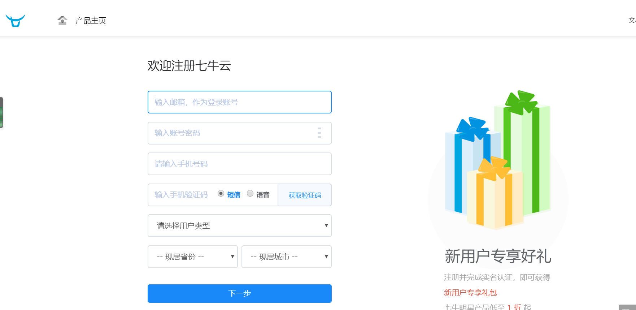The width and height of the screenshot is (636, 310).
Task: Click the 新用户专享好礼 heading
Action: click(x=498, y=256)
